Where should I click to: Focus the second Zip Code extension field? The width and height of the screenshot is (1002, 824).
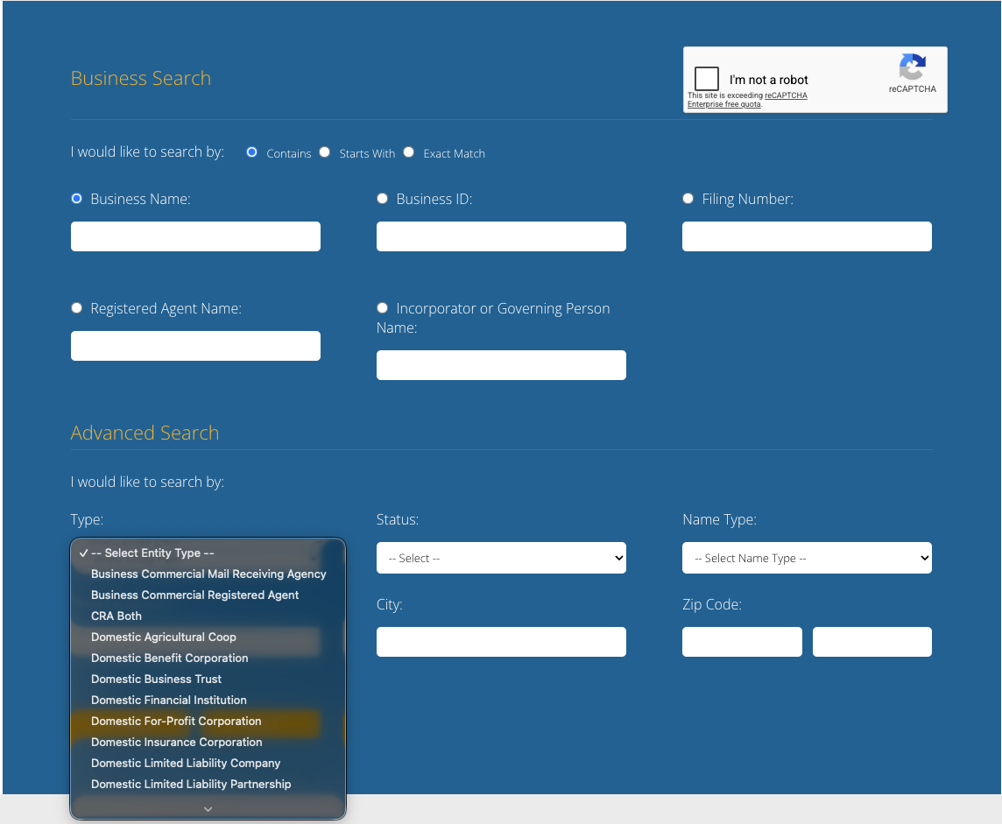(872, 642)
